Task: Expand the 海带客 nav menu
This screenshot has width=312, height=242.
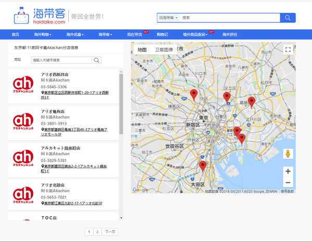Action: [105, 35]
